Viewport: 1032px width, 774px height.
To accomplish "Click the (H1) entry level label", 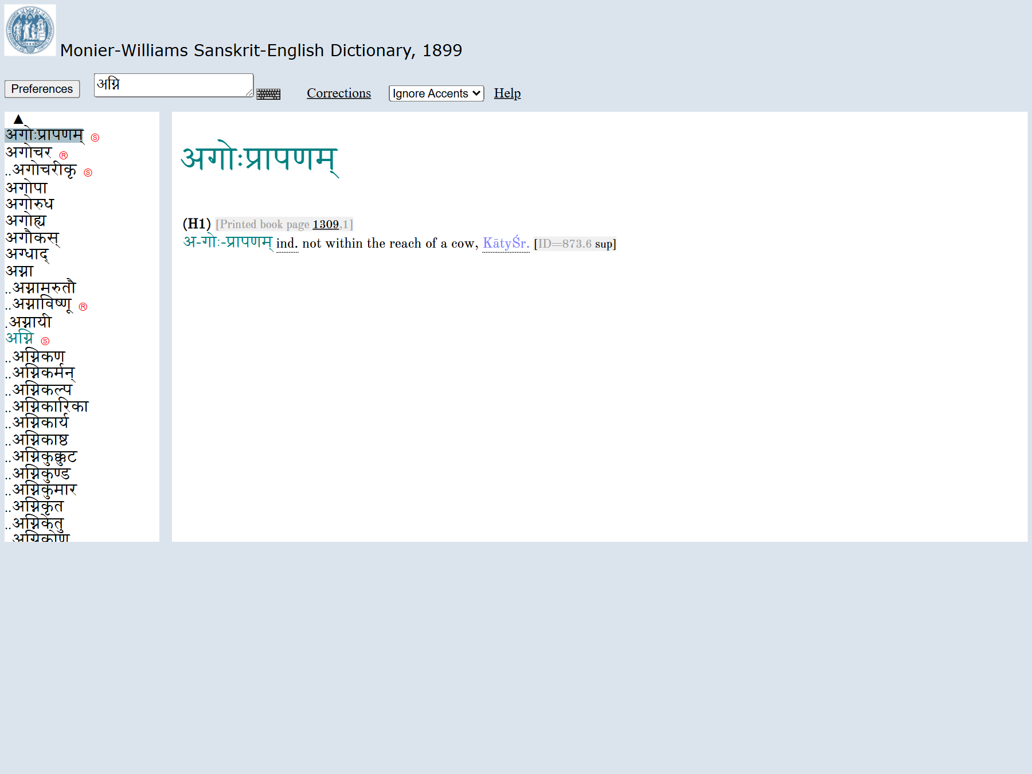I will [x=197, y=224].
